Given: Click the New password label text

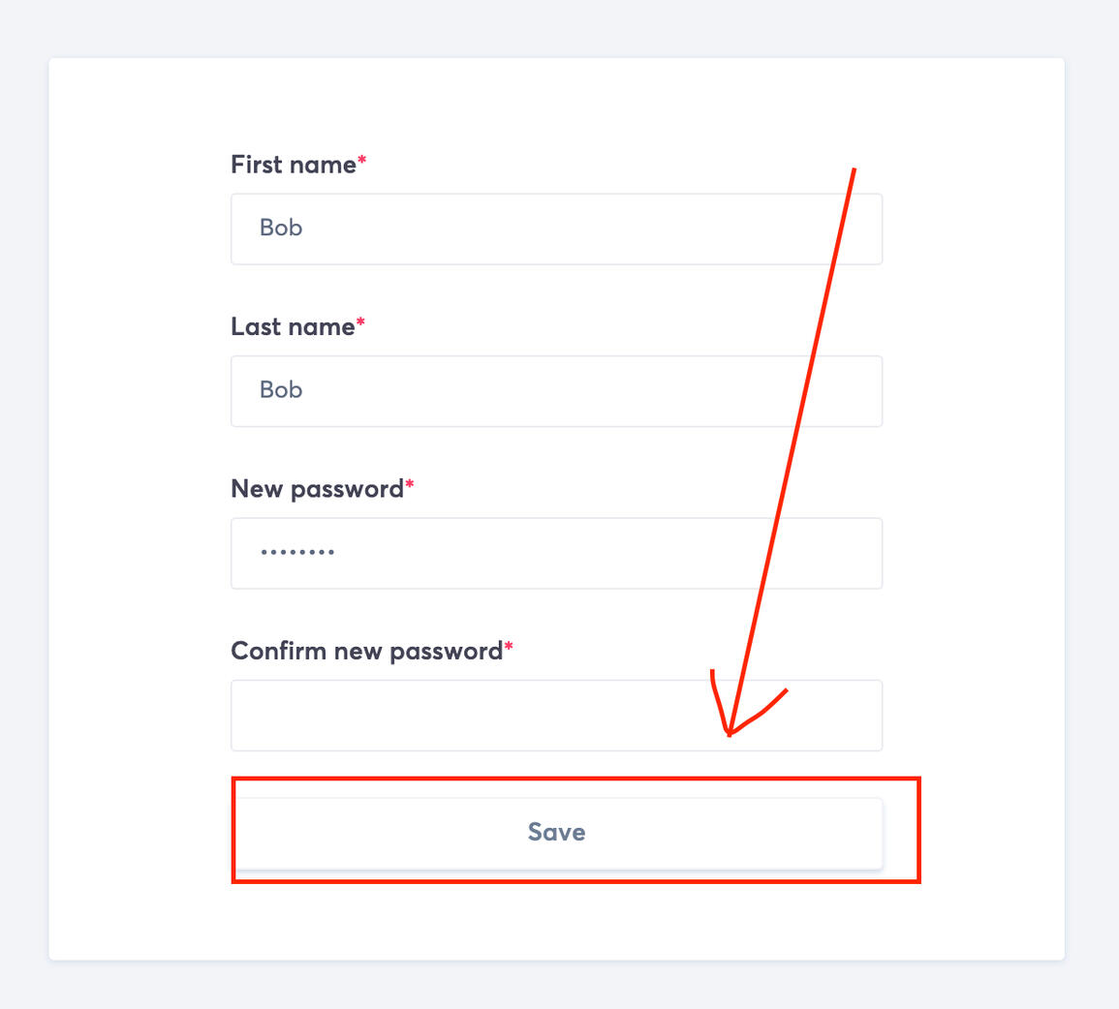Looking at the screenshot, I should (317, 489).
